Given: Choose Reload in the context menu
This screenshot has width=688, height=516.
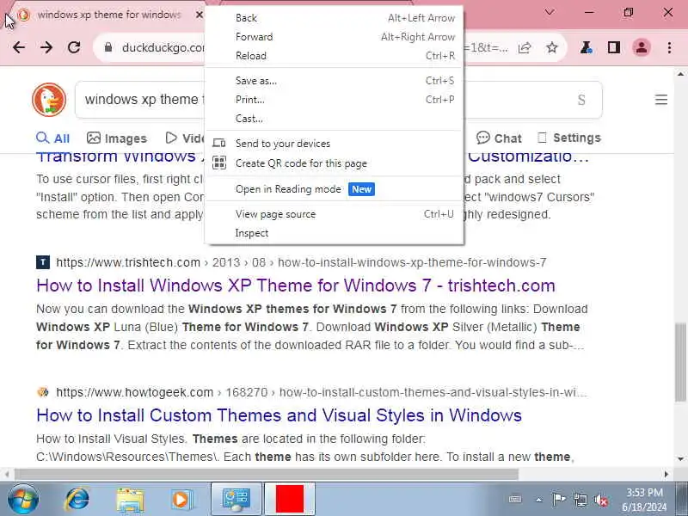Looking at the screenshot, I should [x=334, y=56].
